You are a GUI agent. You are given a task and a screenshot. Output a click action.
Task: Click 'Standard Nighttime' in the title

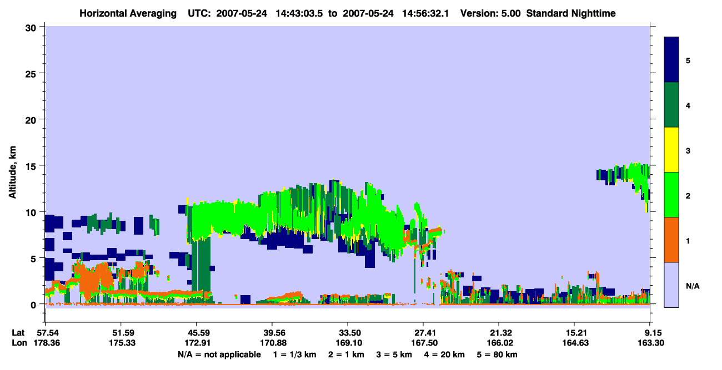(x=571, y=13)
